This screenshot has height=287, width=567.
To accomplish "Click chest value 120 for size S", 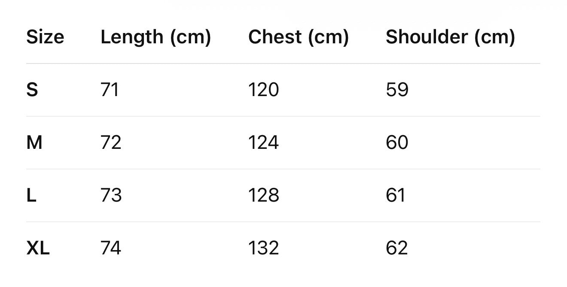I will click(263, 90).
